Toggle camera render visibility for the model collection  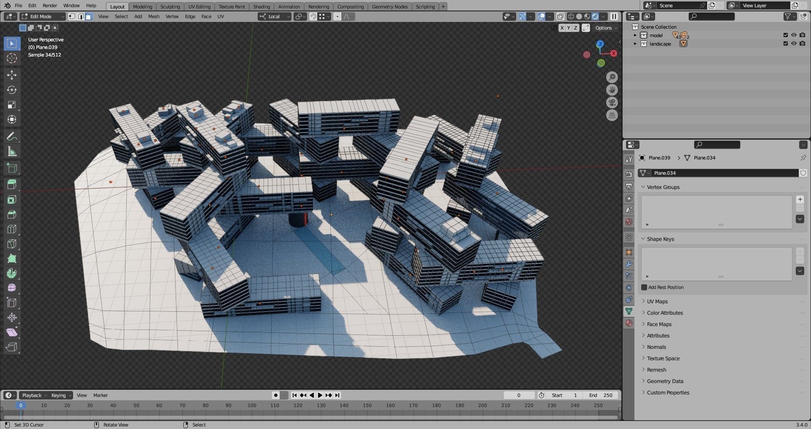pyautogui.click(x=802, y=35)
